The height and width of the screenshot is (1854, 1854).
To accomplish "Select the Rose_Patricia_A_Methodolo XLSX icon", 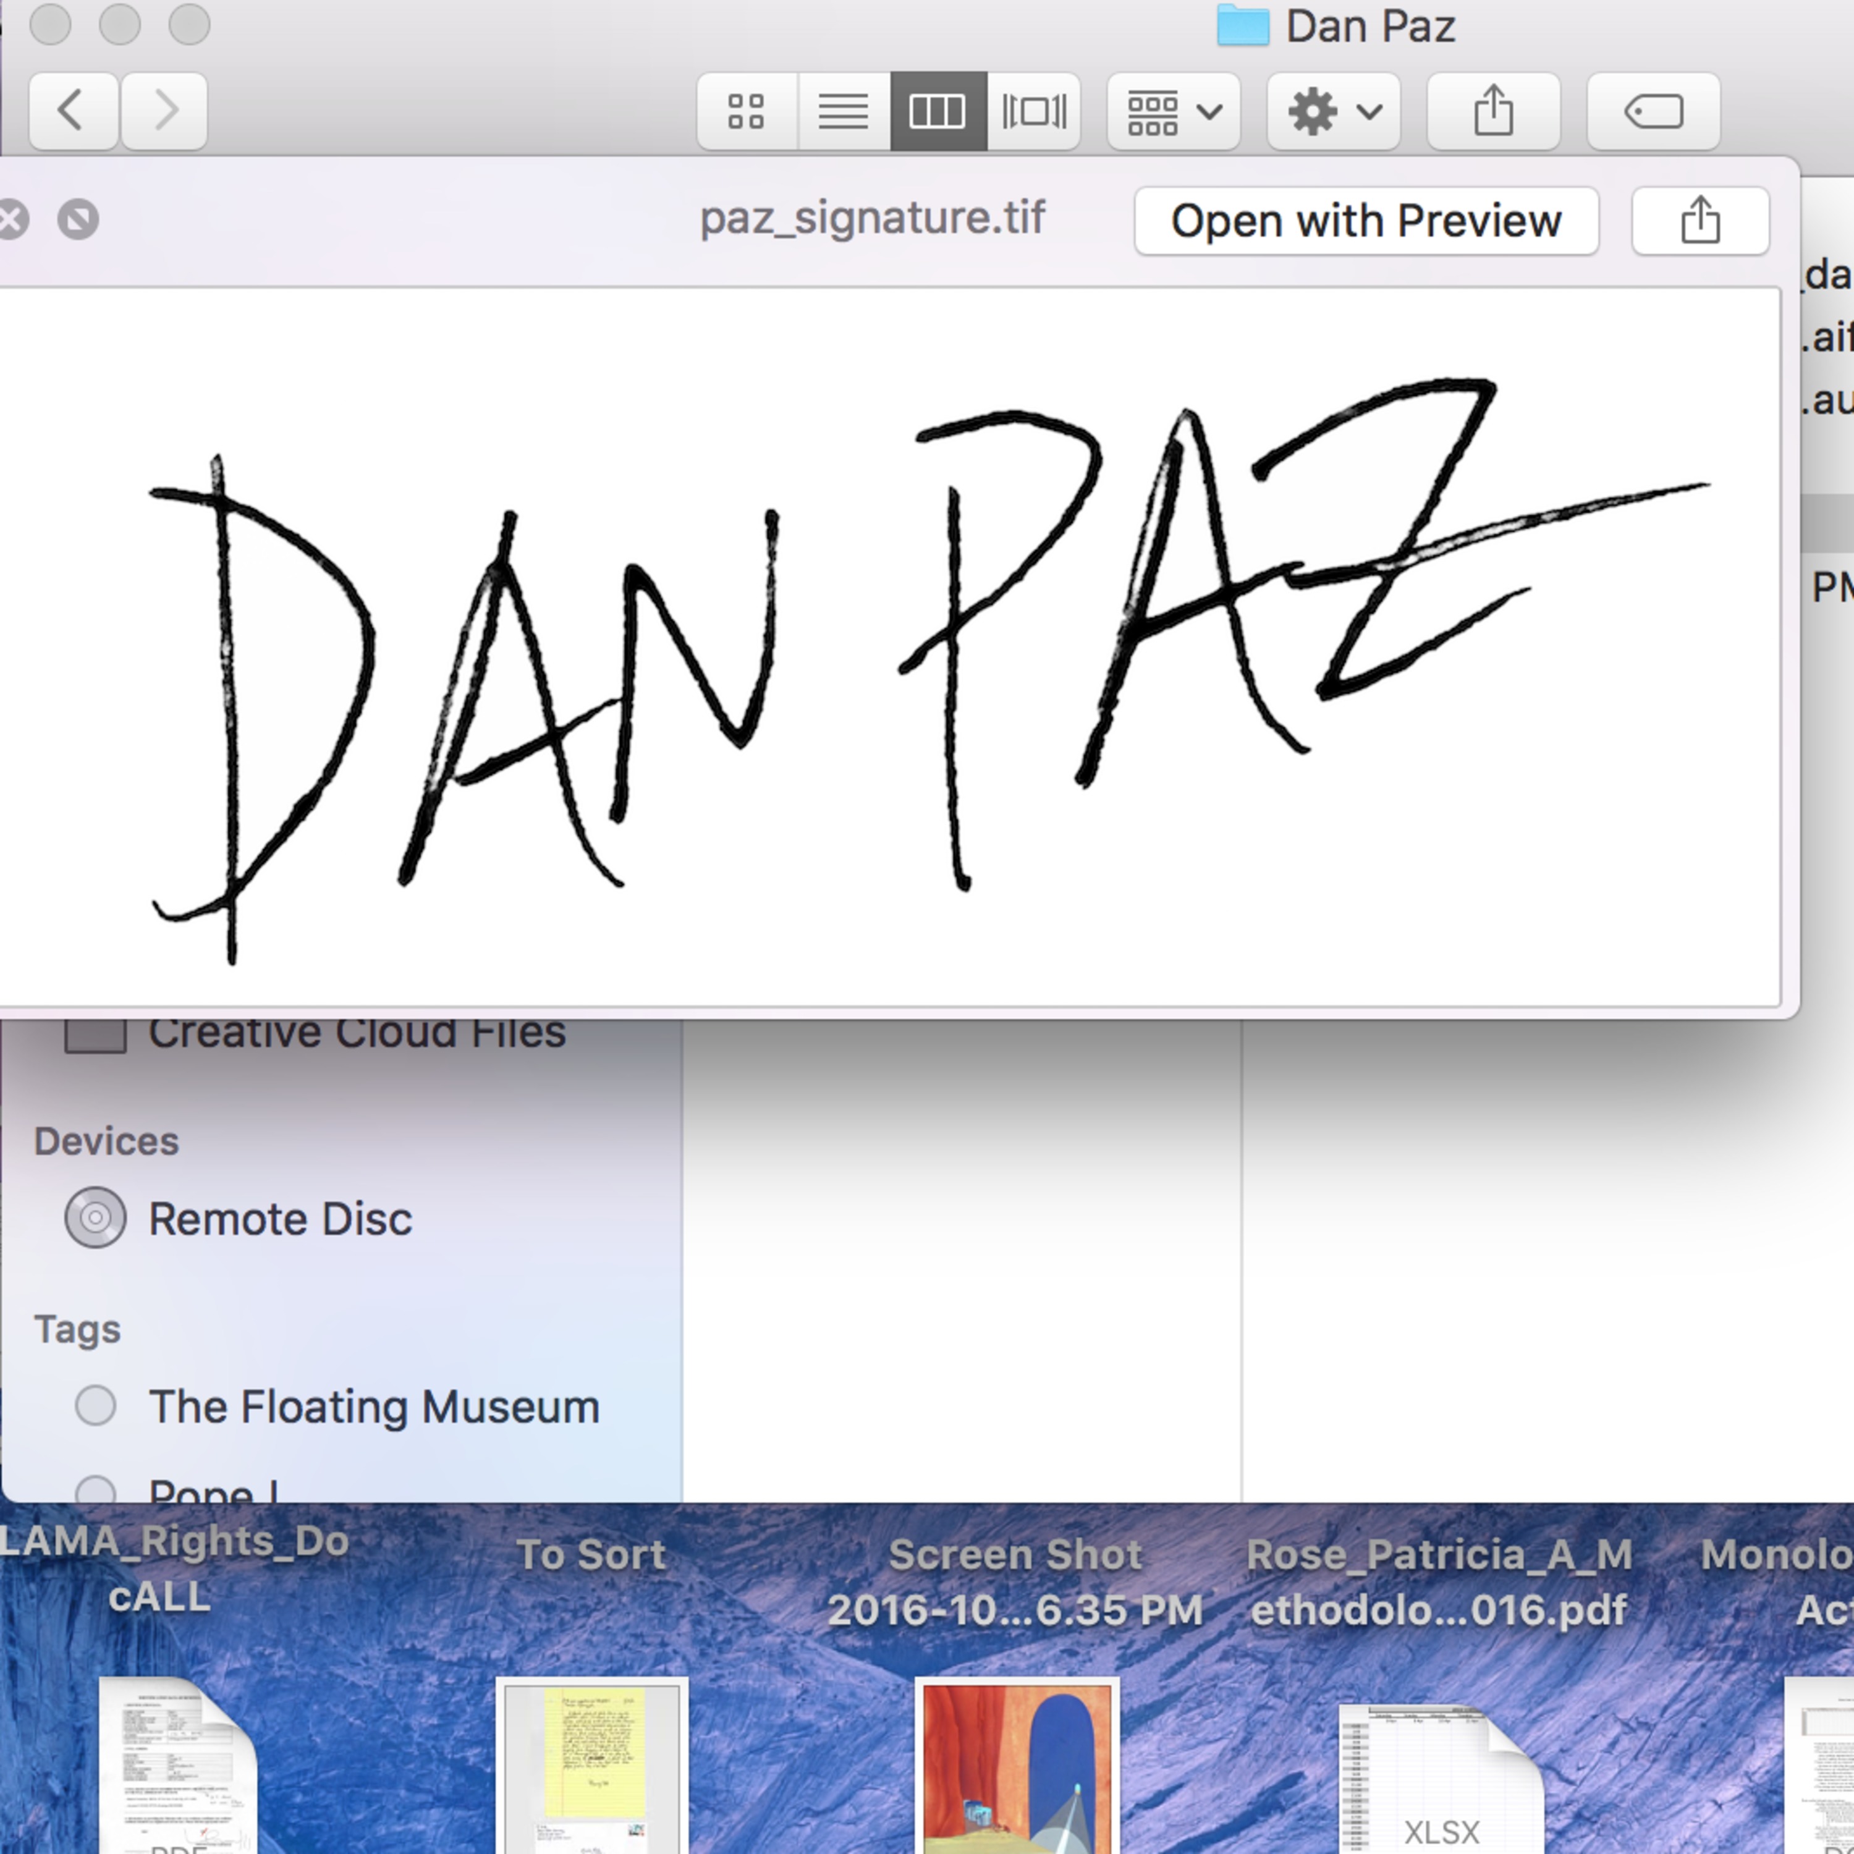I will point(1441,1778).
